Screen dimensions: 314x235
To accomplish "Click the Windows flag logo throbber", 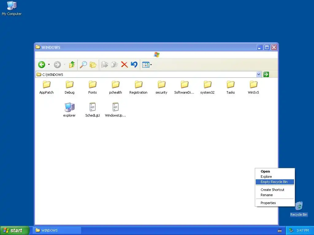I will (157, 54).
